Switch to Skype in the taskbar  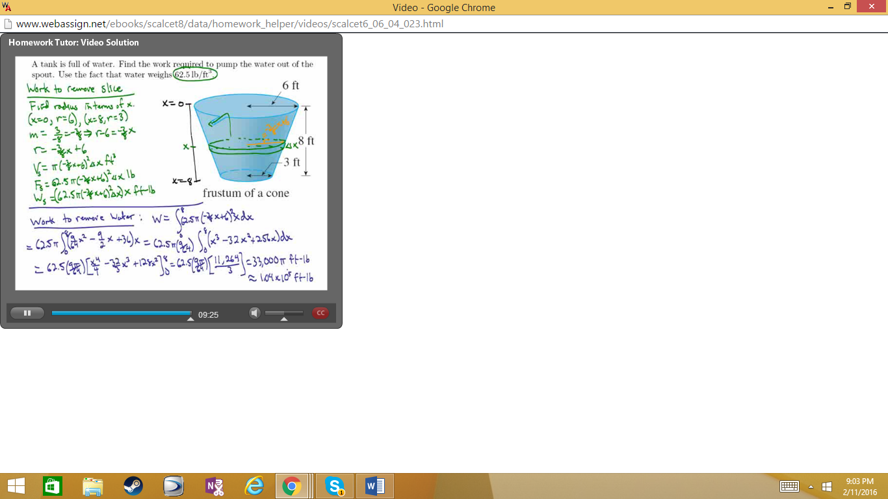pos(335,486)
